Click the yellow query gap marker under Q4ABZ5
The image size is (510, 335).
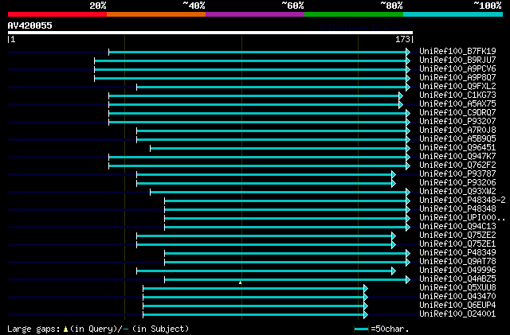click(x=241, y=282)
